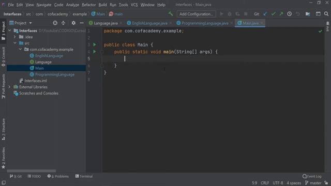Expand External Libraries node
Screen dimensions: 331x186
tap(9, 87)
